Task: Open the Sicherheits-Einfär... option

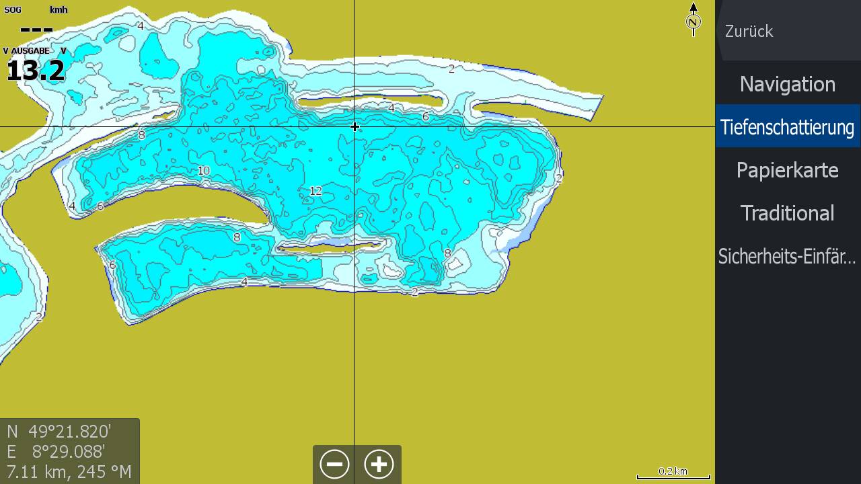Action: tap(787, 256)
